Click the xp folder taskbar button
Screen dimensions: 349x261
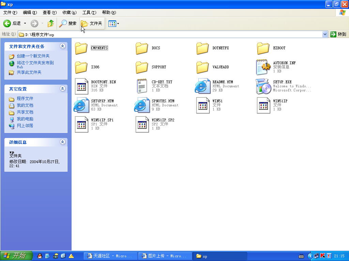tap(220, 256)
